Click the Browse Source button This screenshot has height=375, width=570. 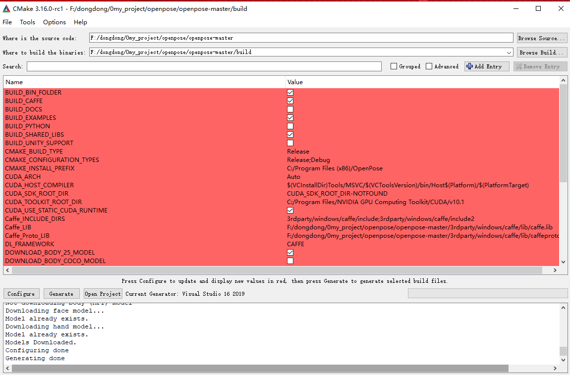click(x=542, y=38)
